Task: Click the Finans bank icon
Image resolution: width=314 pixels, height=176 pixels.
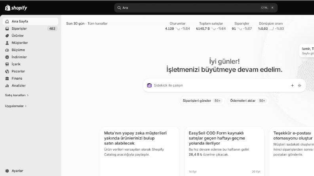Action: click(7, 79)
